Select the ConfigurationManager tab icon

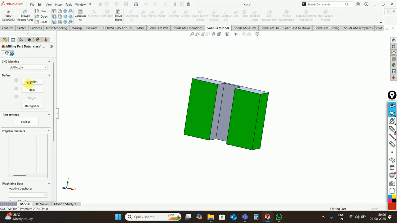pos(21,40)
